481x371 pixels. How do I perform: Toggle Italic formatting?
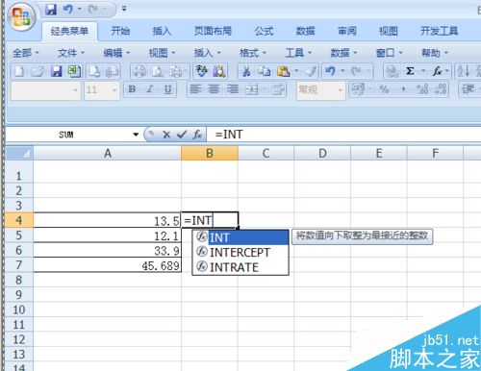point(150,89)
